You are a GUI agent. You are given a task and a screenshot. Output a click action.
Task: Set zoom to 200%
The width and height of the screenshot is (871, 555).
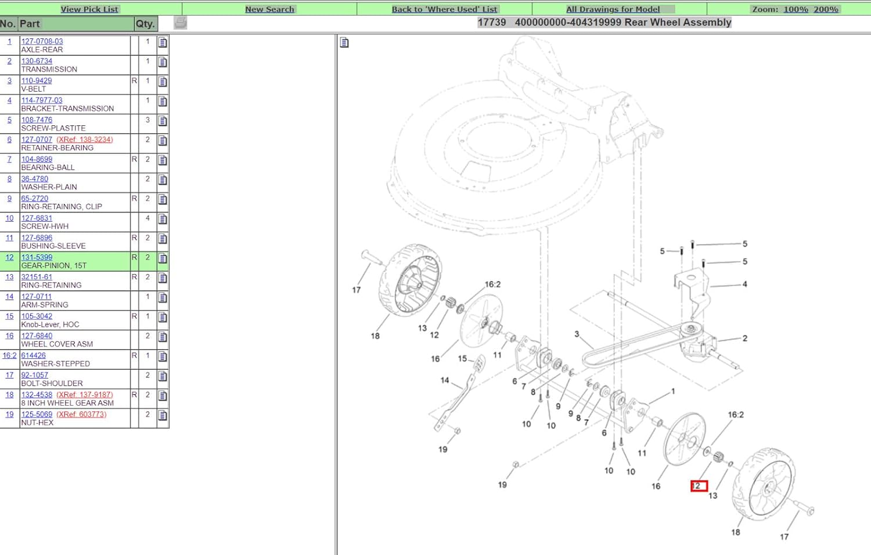[x=826, y=9]
